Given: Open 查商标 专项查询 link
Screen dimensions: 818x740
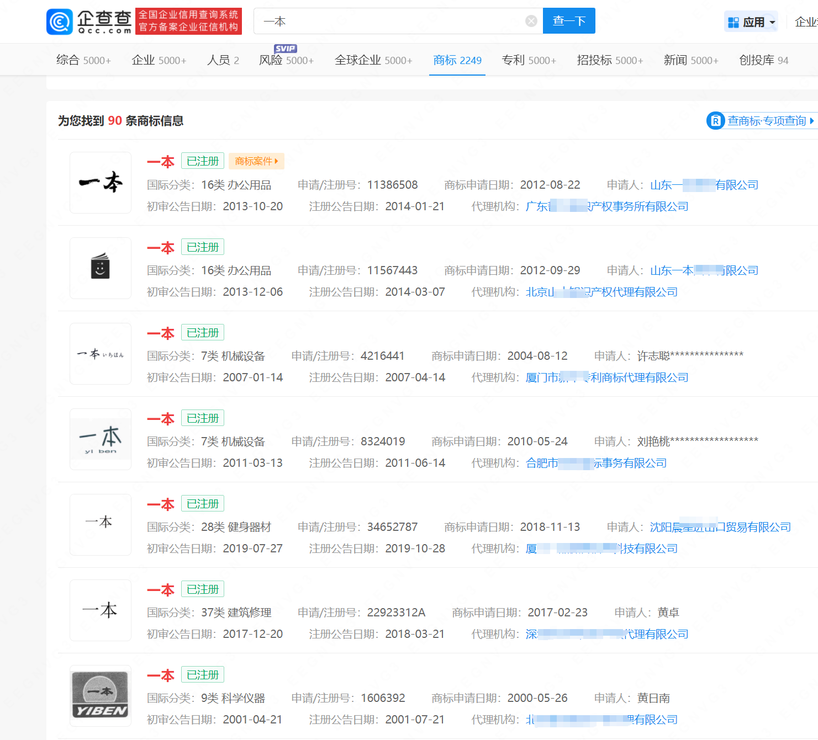Looking at the screenshot, I should coord(761,120).
